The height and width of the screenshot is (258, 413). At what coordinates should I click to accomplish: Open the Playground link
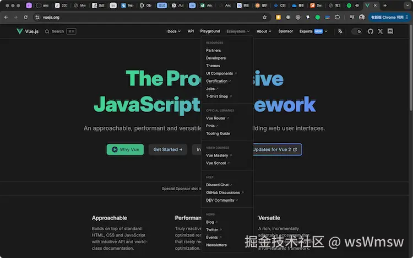tap(210, 31)
